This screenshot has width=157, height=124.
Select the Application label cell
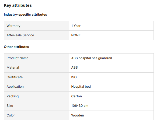click(x=36, y=87)
